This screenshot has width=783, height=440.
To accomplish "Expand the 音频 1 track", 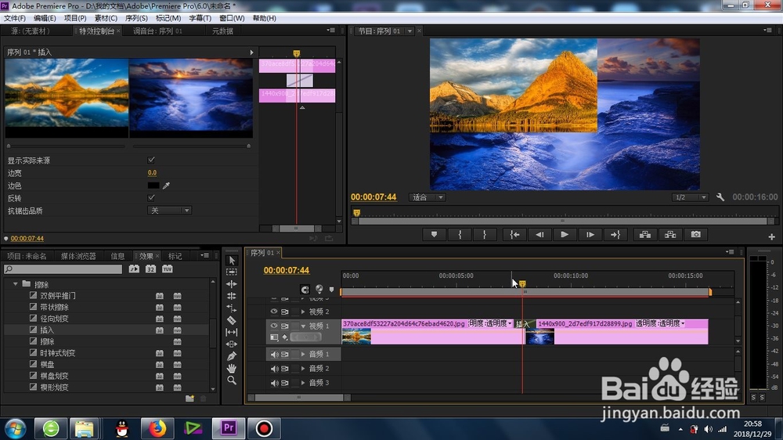I will [302, 354].
